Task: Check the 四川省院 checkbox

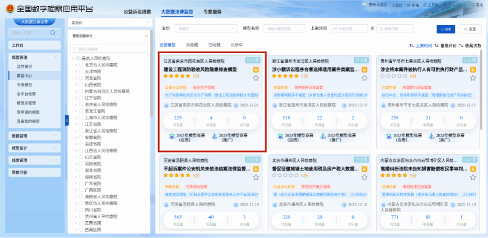Action: 81,210
